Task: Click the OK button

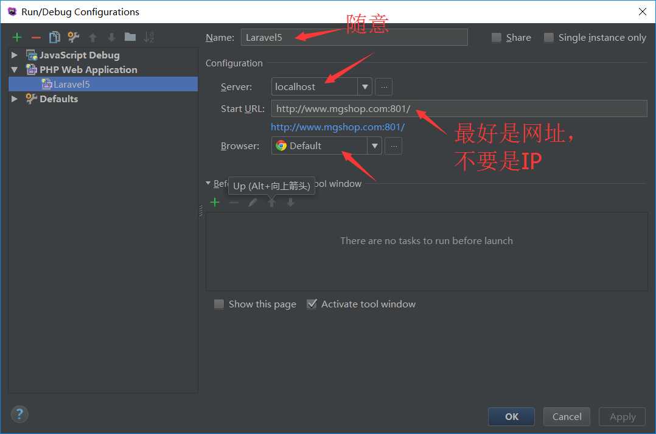Action: pyautogui.click(x=511, y=416)
